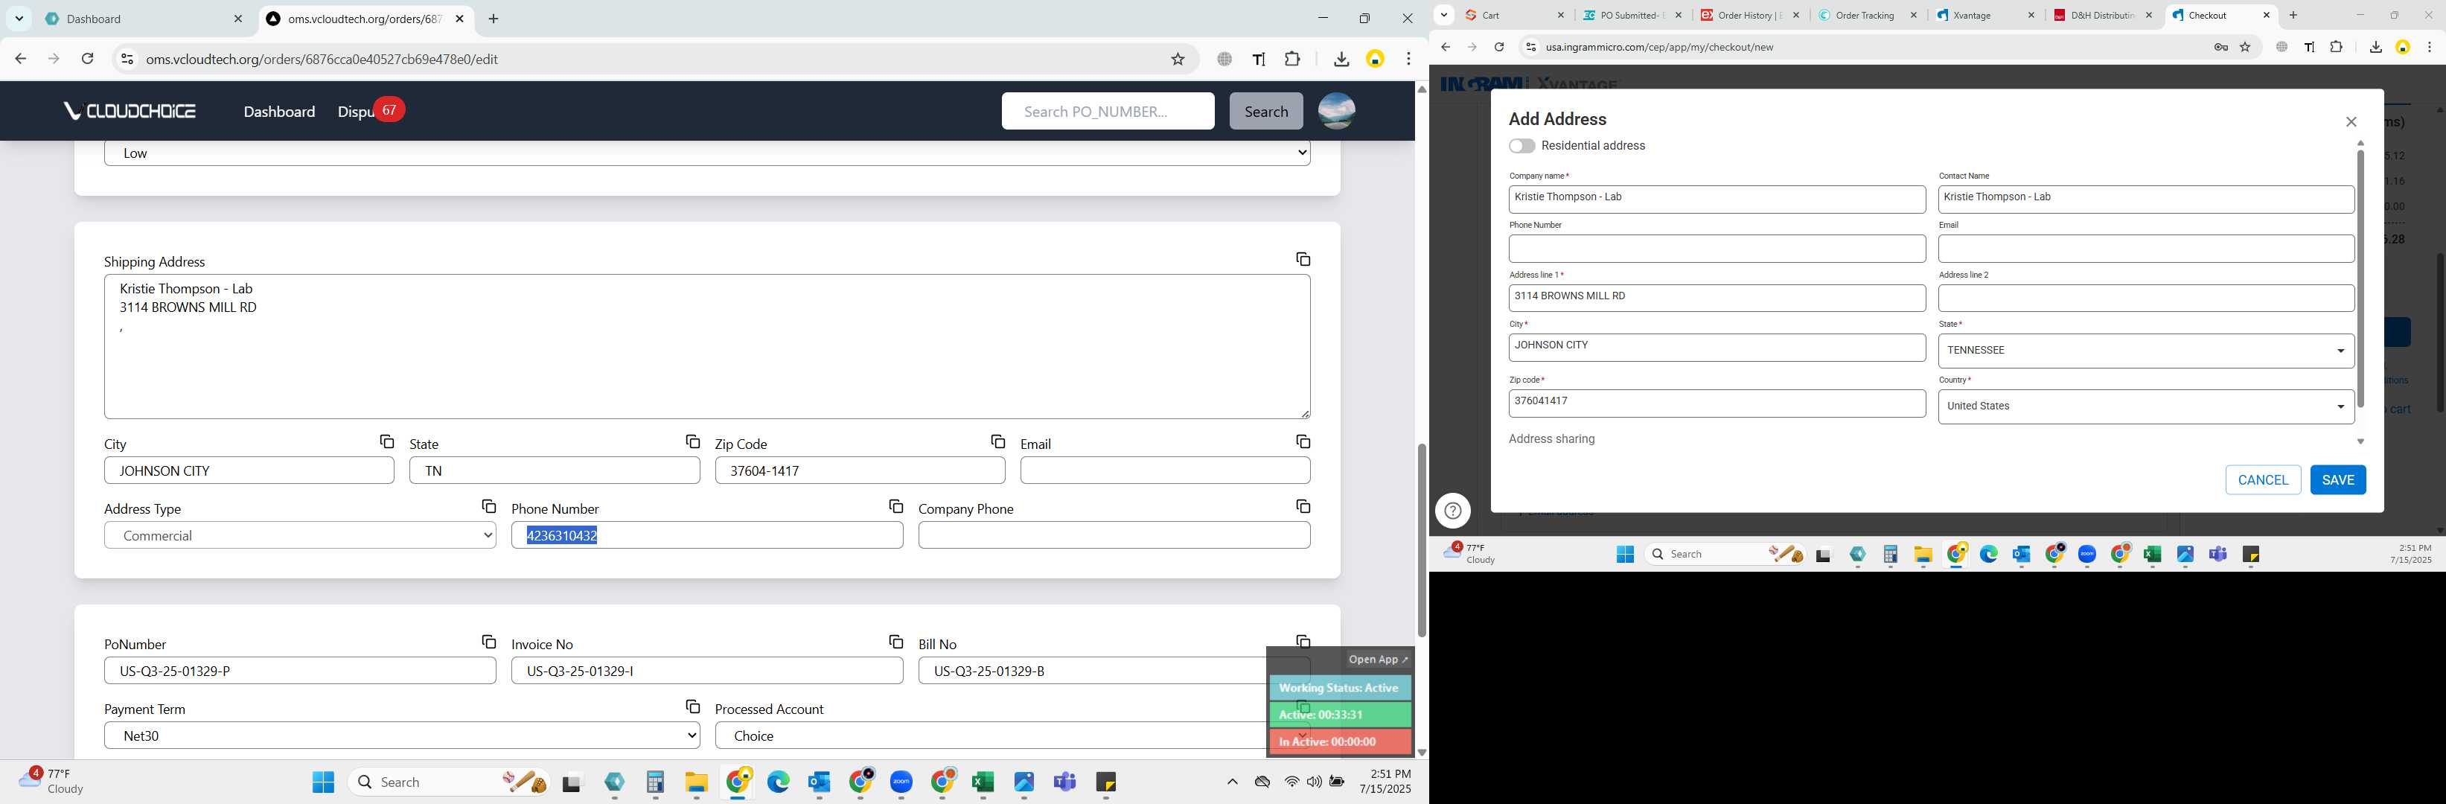
Task: Click the Zip code field in Add Address dialog
Action: click(x=1717, y=403)
